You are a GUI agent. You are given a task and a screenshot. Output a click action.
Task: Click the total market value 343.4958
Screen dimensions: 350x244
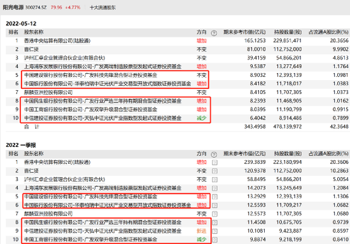click(x=255, y=127)
